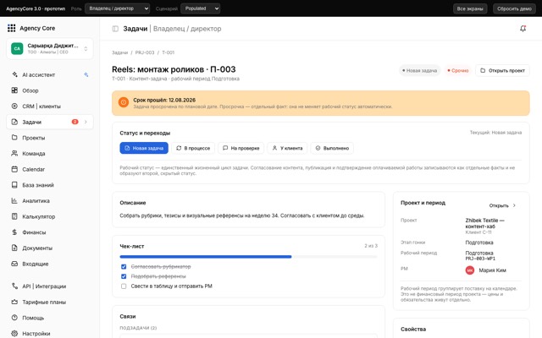Toggle sidebar with the panel icon
This screenshot has width=542, height=338.
(115, 29)
